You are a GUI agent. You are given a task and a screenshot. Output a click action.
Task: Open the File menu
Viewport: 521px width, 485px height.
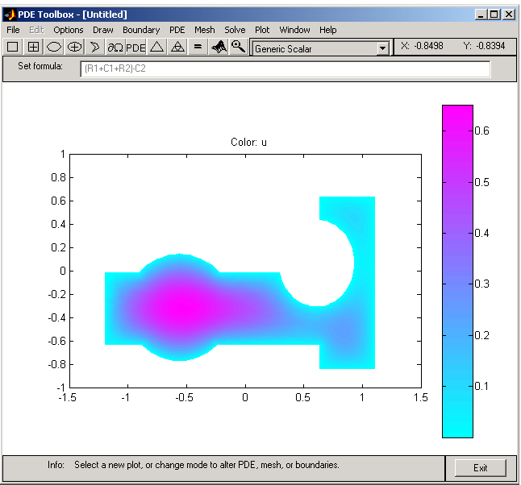[13, 30]
